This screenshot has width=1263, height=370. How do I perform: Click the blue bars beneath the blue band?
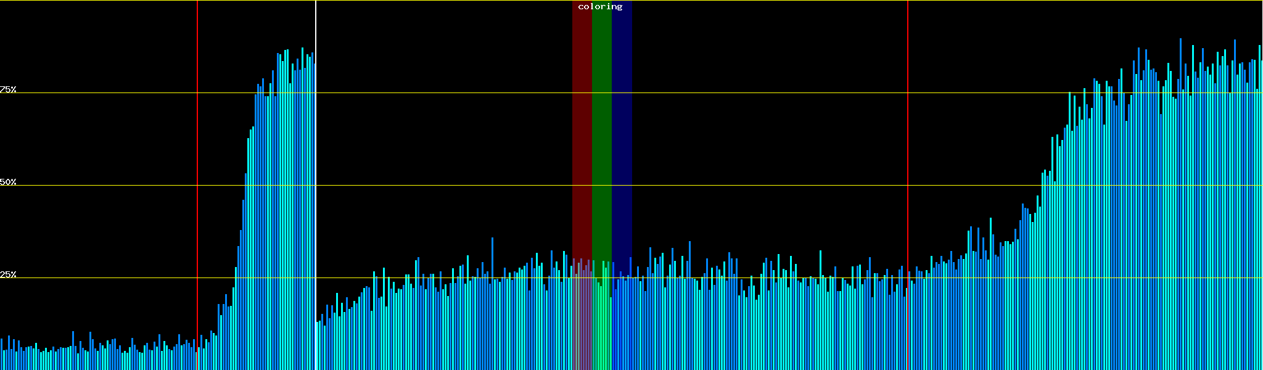(622, 327)
